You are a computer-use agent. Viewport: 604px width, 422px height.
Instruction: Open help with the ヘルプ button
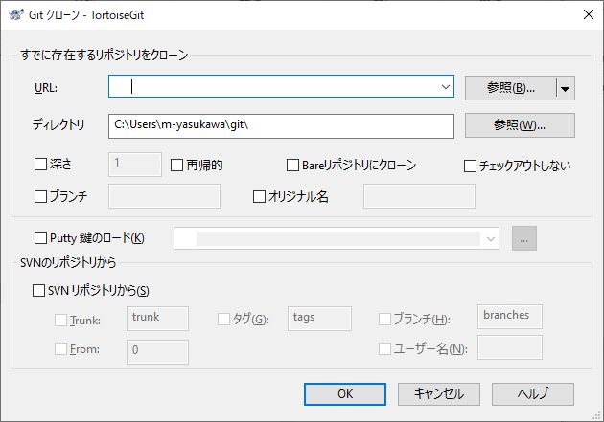tap(533, 394)
